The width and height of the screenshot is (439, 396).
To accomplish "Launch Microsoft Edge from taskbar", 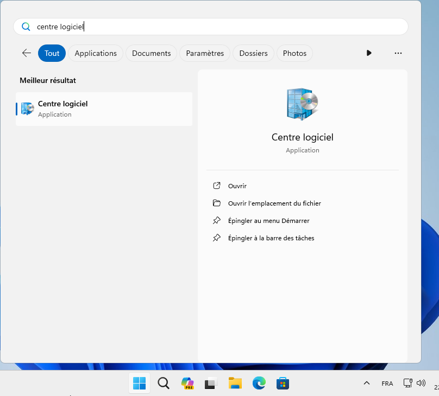I will [x=259, y=383].
